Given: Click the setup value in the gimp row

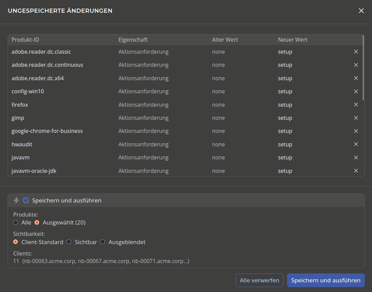Looking at the screenshot, I should tap(285, 118).
